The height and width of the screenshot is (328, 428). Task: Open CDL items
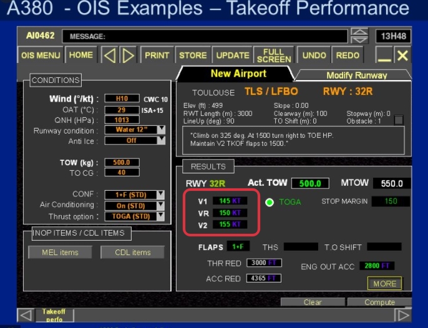(133, 253)
